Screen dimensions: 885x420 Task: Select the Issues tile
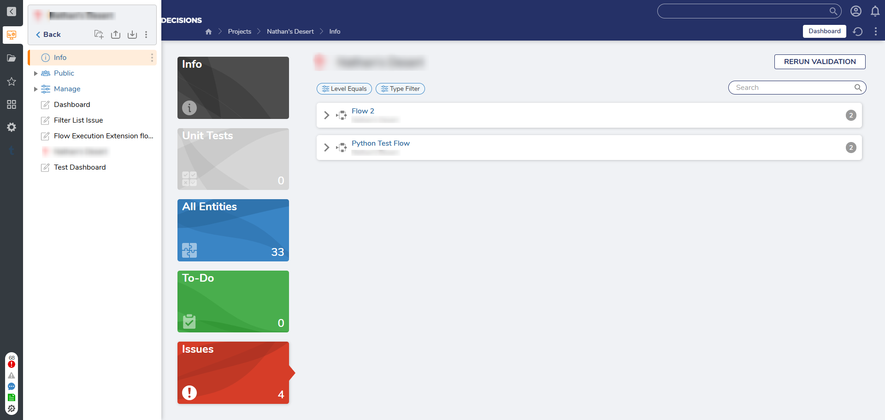233,373
